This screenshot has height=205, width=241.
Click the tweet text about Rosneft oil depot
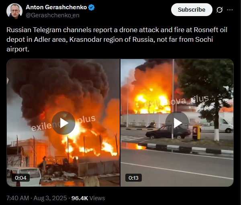(117, 39)
